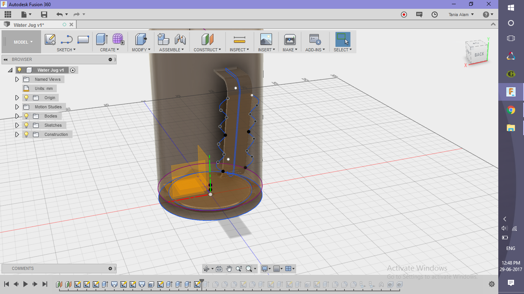Jump to the timeline end
The width and height of the screenshot is (524, 294).
[x=44, y=284]
